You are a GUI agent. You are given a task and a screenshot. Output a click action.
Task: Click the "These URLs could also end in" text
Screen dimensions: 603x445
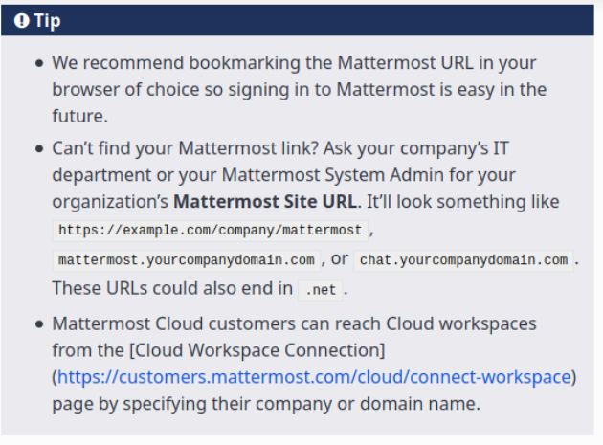pos(172,288)
